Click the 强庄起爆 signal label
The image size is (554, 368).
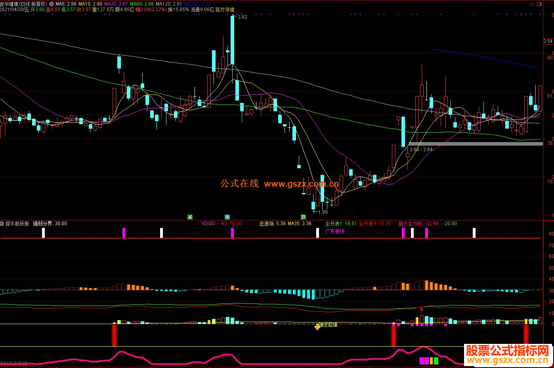coord(329,324)
